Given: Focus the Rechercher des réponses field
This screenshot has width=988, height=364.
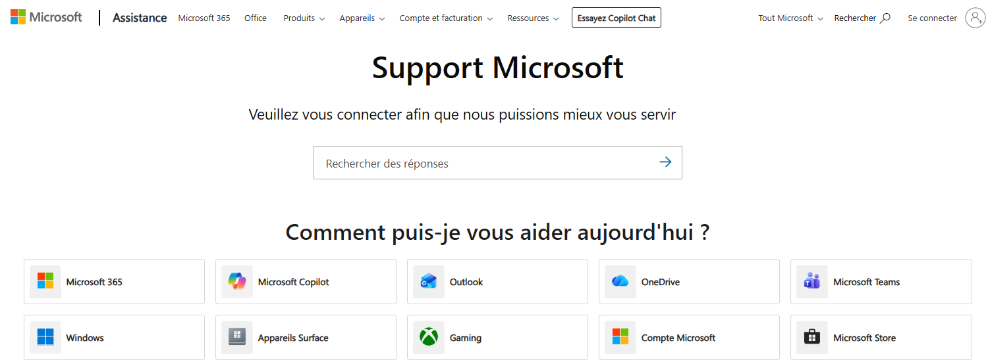Looking at the screenshot, I should 487,163.
